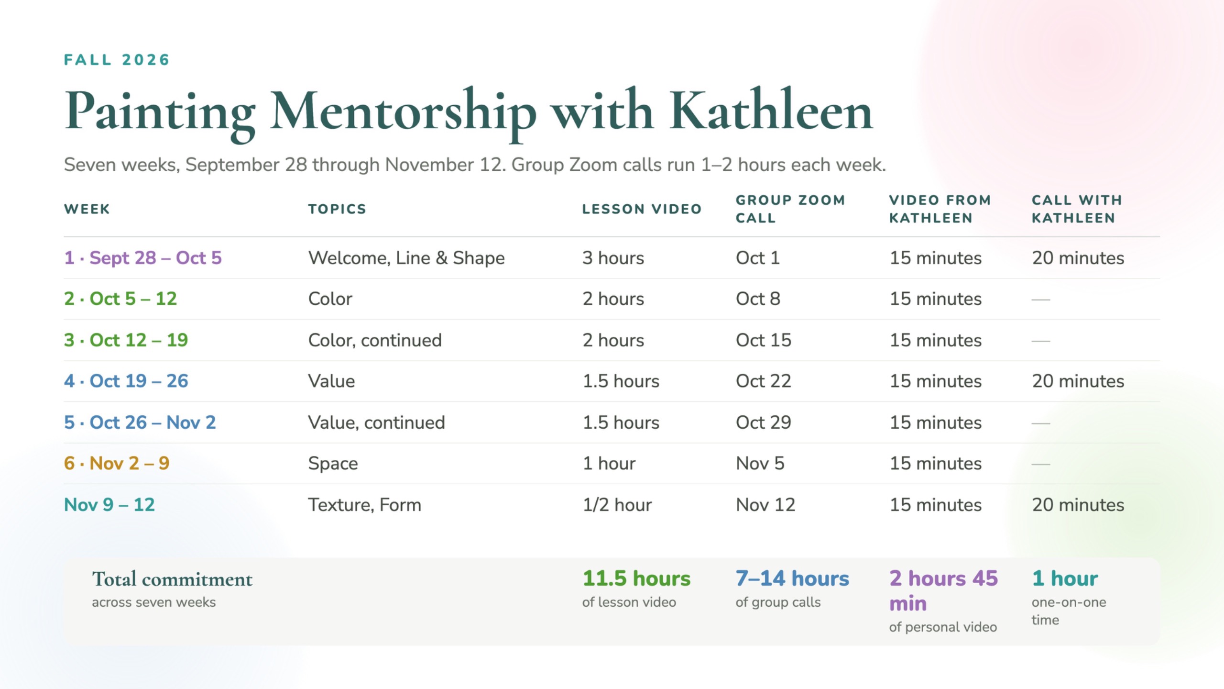Click the 11.5 hours lesson video total

(x=636, y=578)
